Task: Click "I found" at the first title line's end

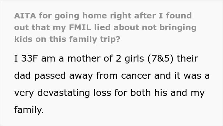Action: 175,16
